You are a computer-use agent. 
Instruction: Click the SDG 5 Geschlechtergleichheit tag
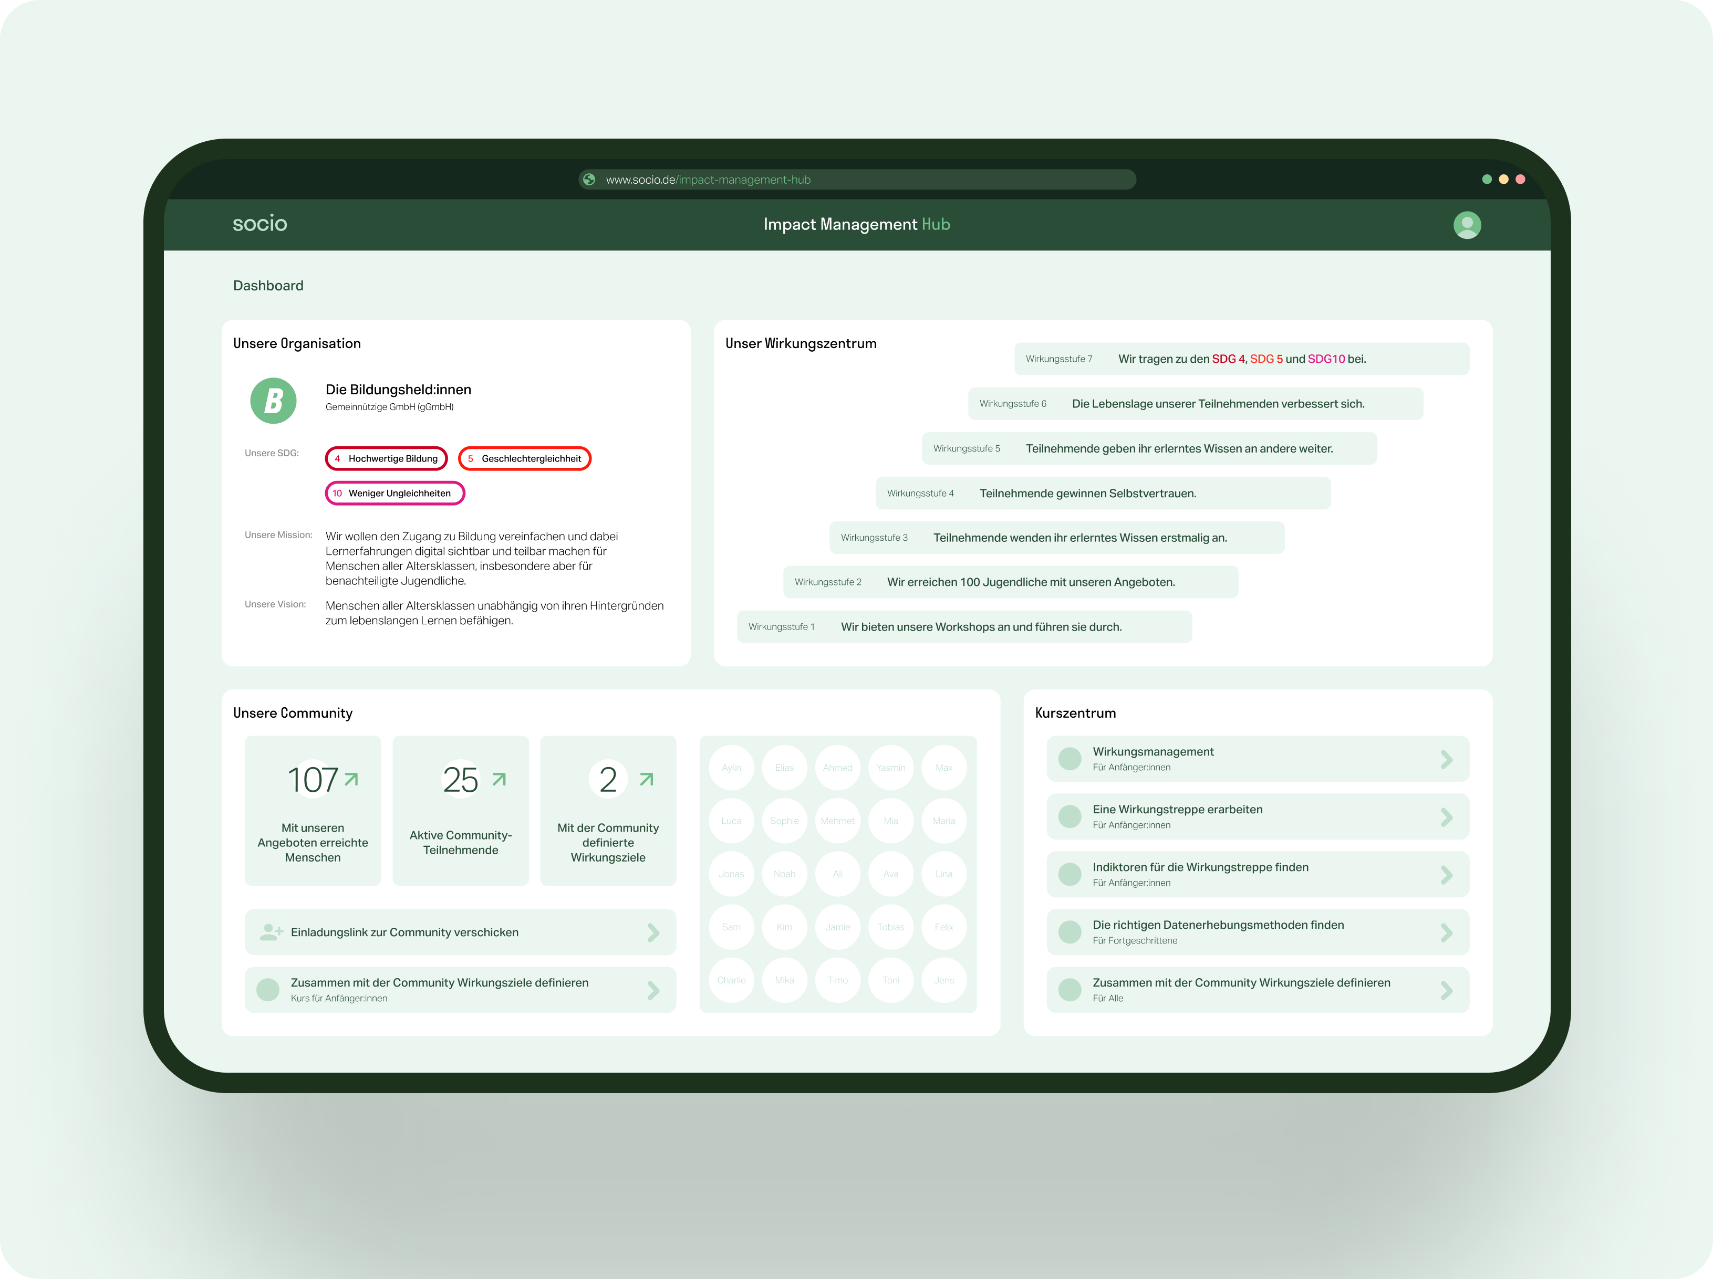[x=524, y=458]
